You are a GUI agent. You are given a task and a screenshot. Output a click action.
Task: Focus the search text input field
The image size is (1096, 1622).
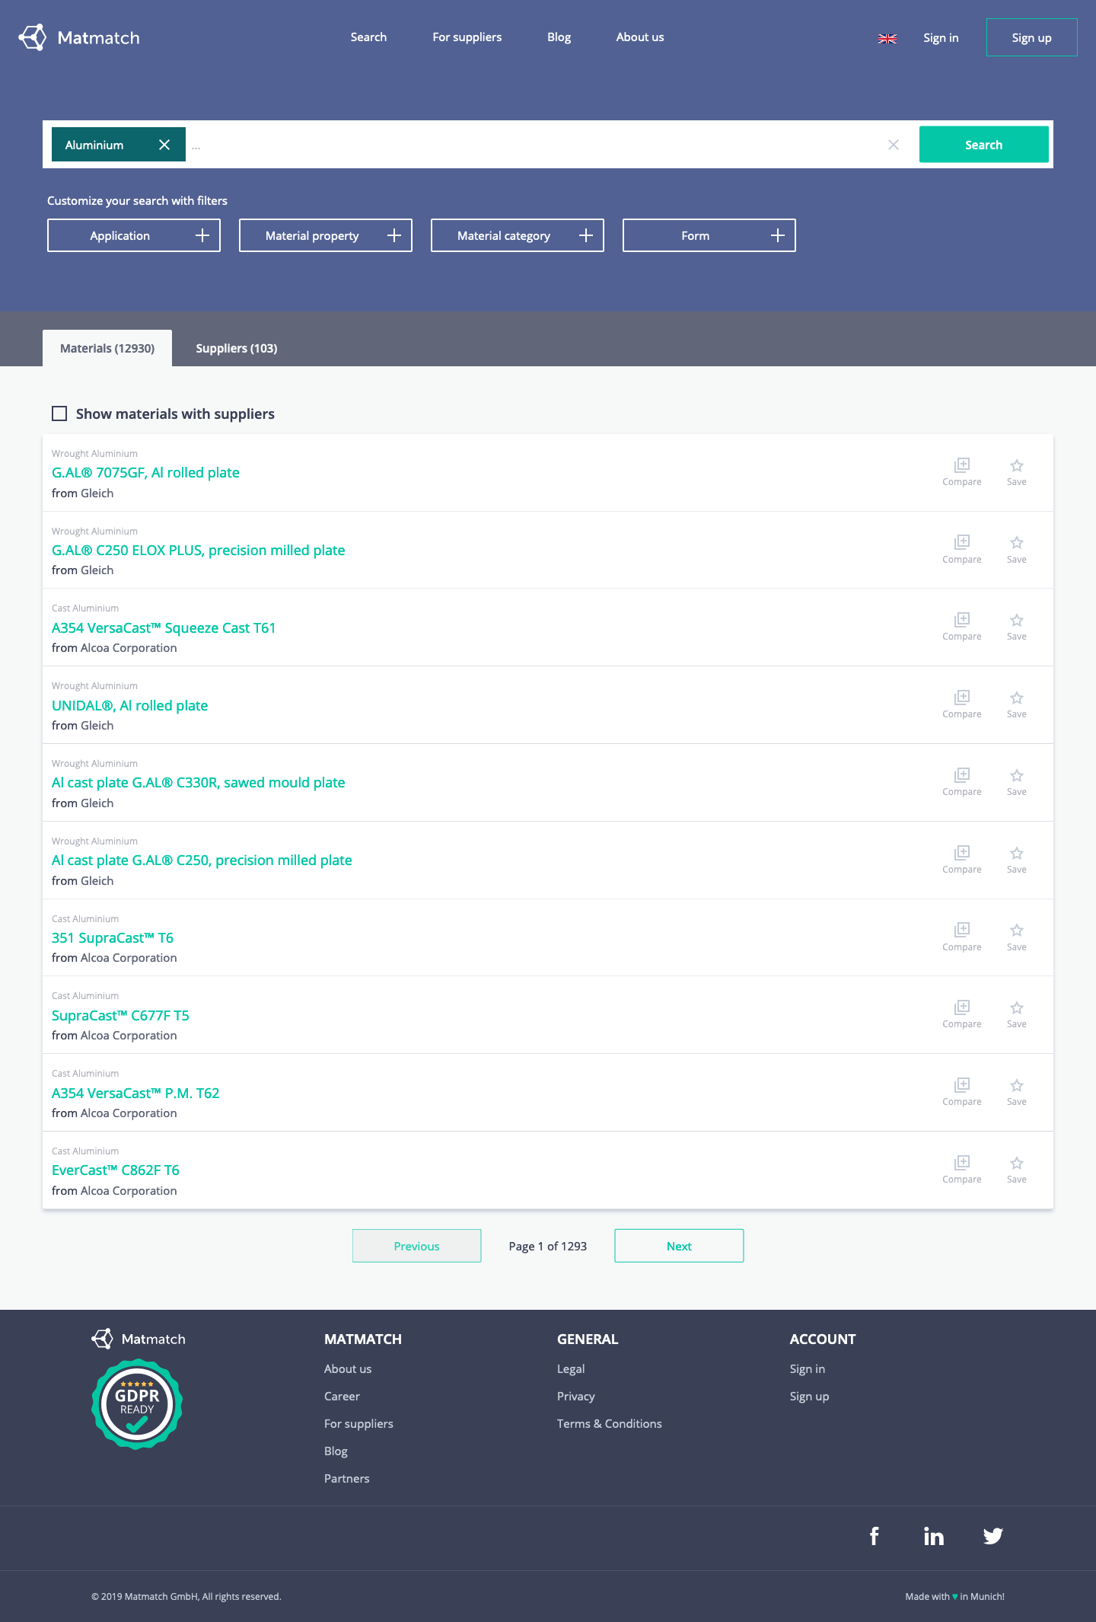pos(533,145)
